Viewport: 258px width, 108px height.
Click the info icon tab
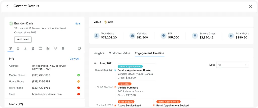10,48
